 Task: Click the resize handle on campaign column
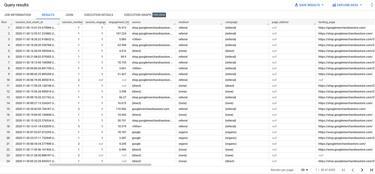pos(267,24)
